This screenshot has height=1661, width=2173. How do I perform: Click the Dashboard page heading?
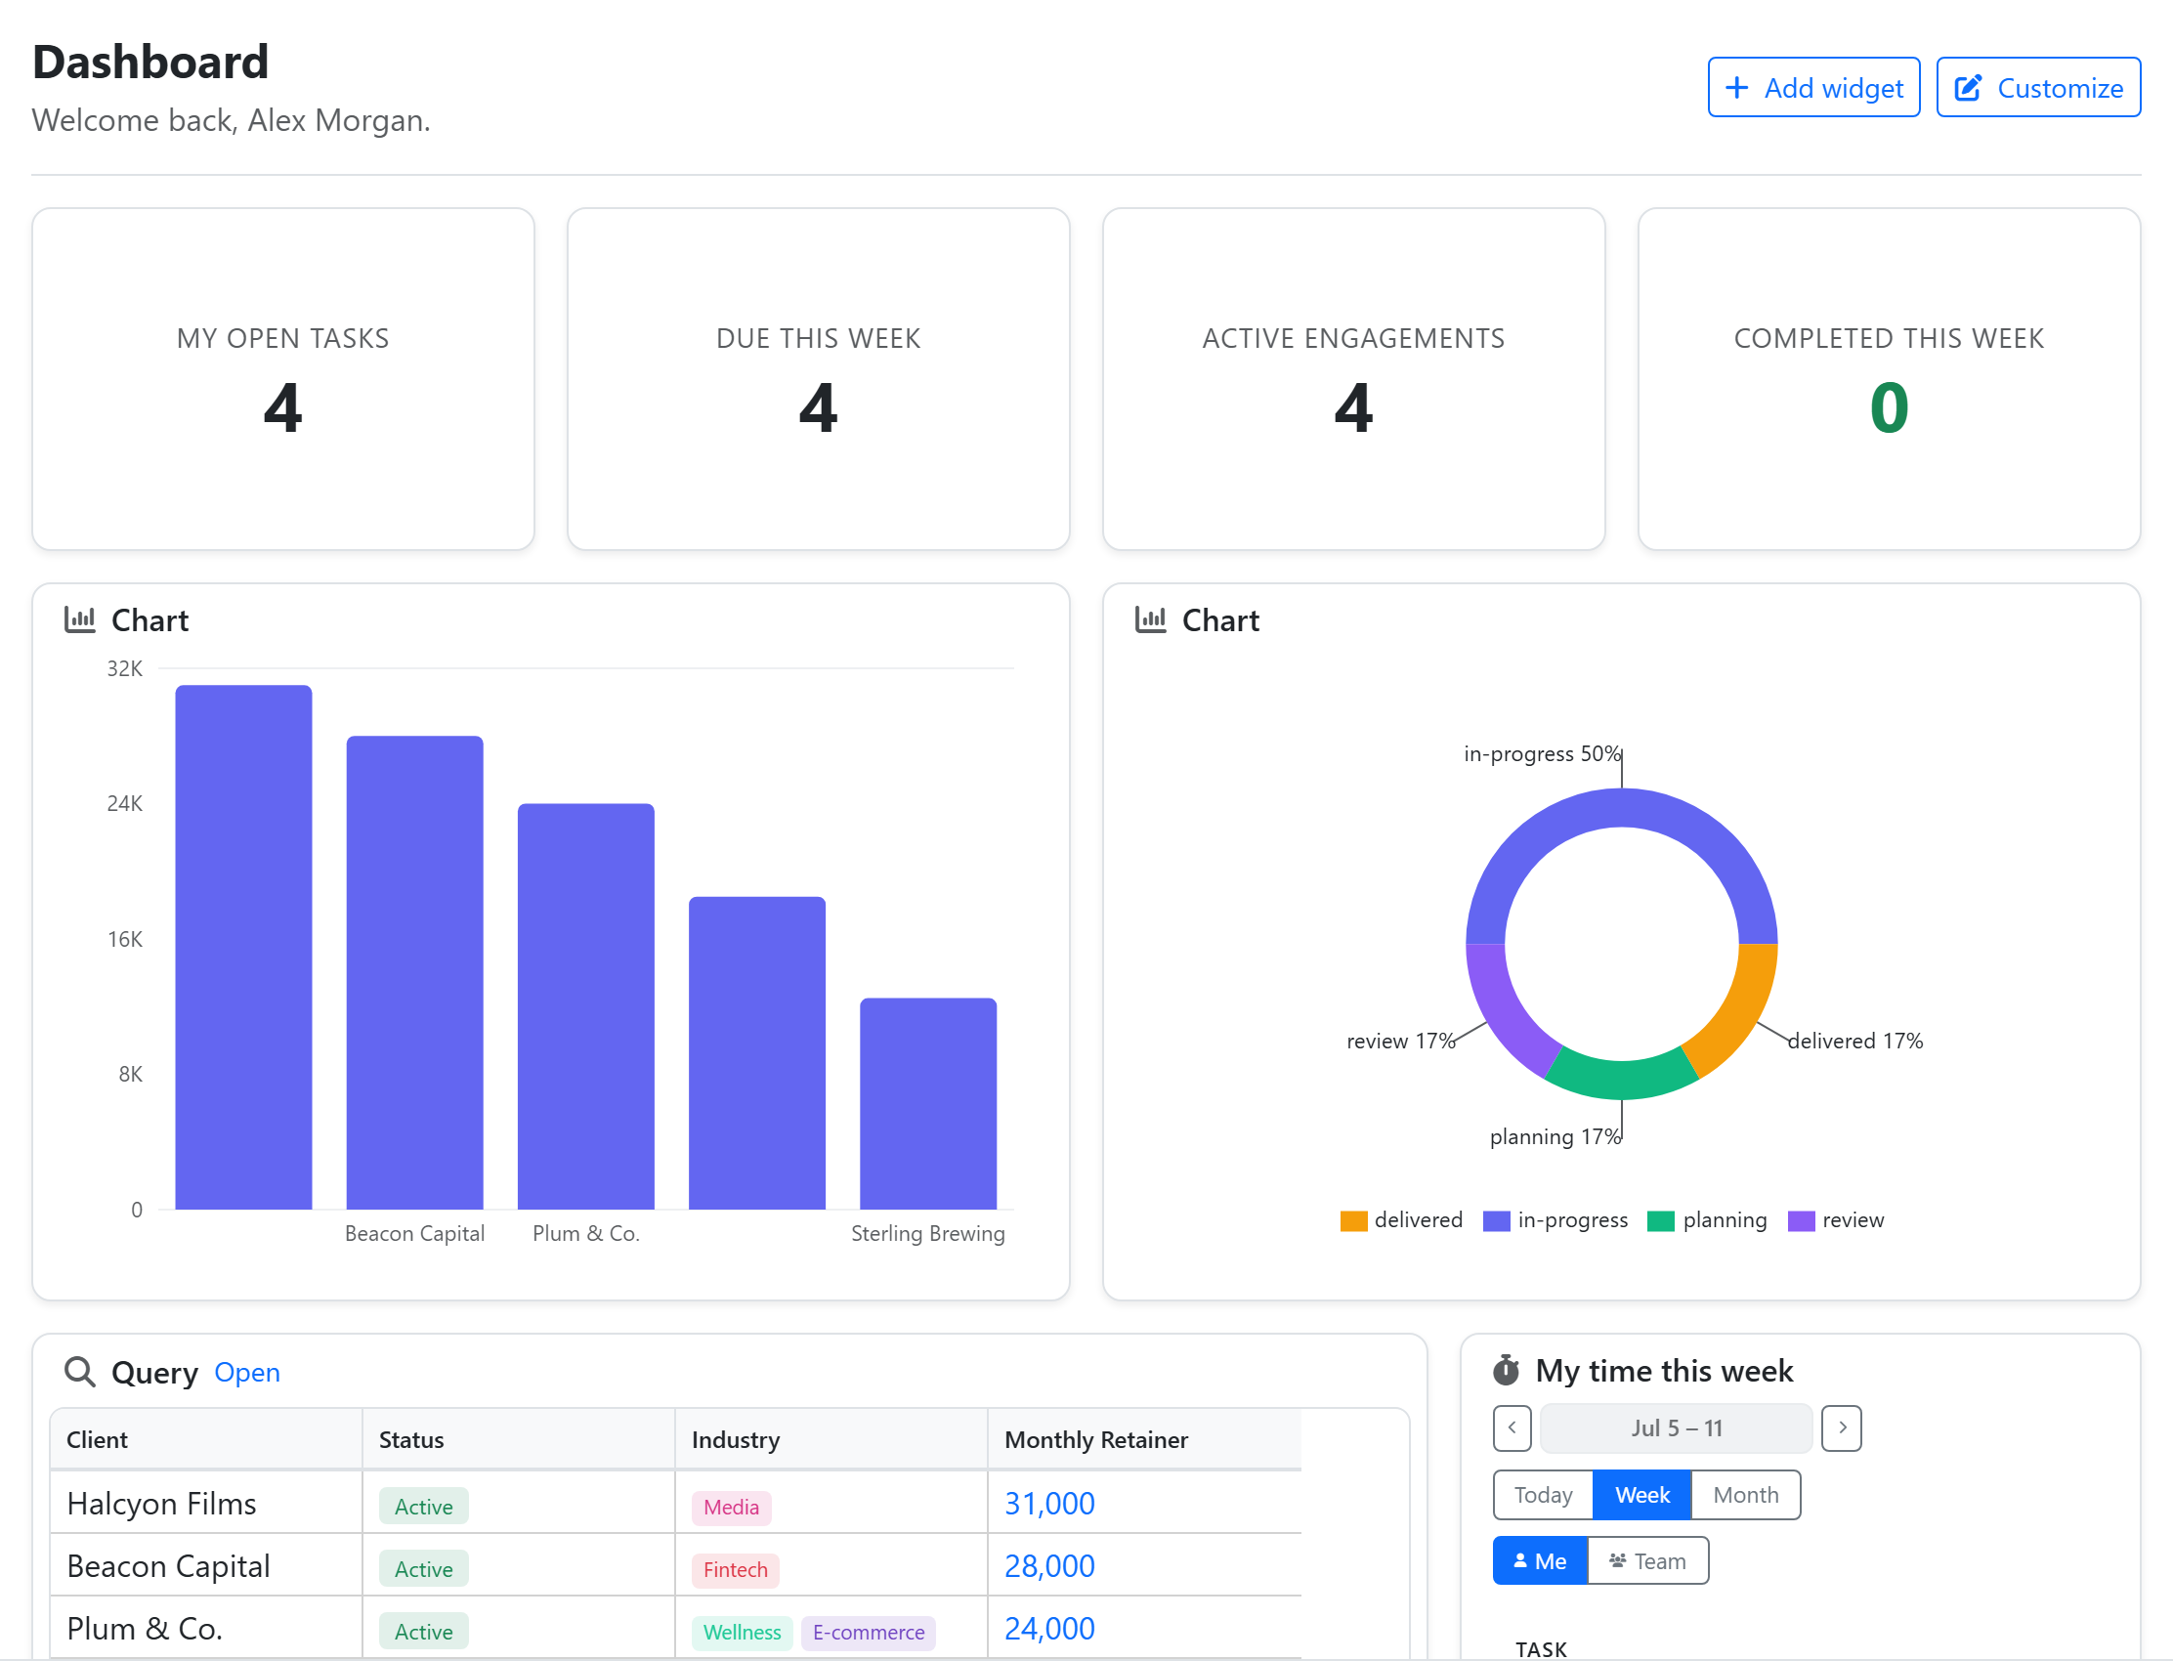(x=150, y=62)
